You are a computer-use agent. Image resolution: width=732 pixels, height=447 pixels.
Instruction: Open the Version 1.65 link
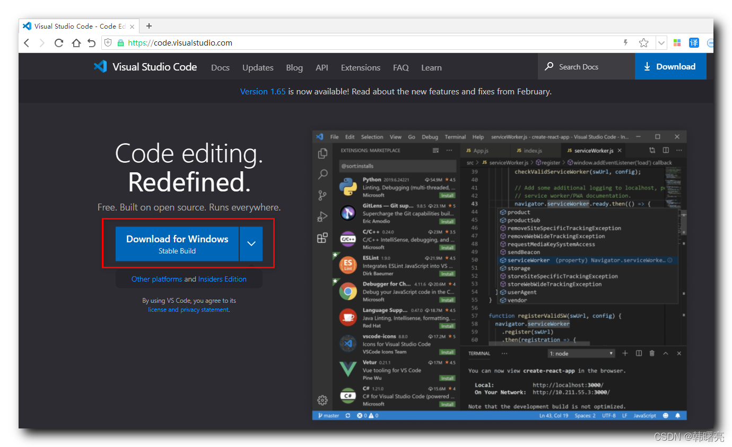pyautogui.click(x=263, y=92)
